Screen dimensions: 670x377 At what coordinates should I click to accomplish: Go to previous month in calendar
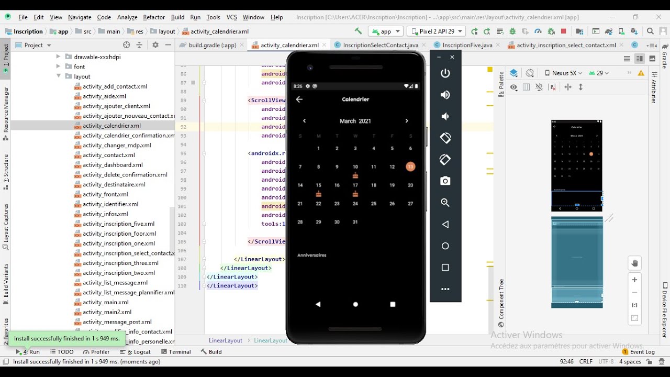304,121
